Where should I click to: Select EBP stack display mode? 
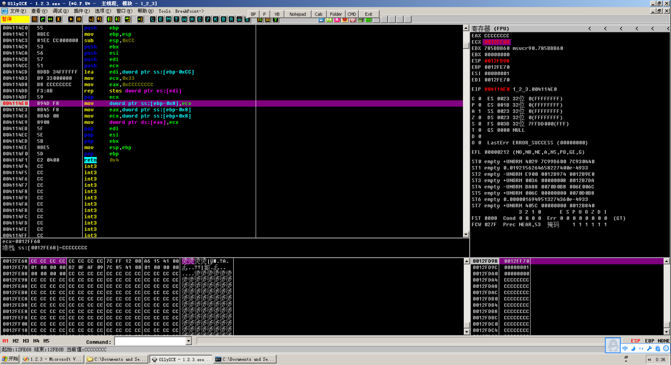[x=649, y=341]
